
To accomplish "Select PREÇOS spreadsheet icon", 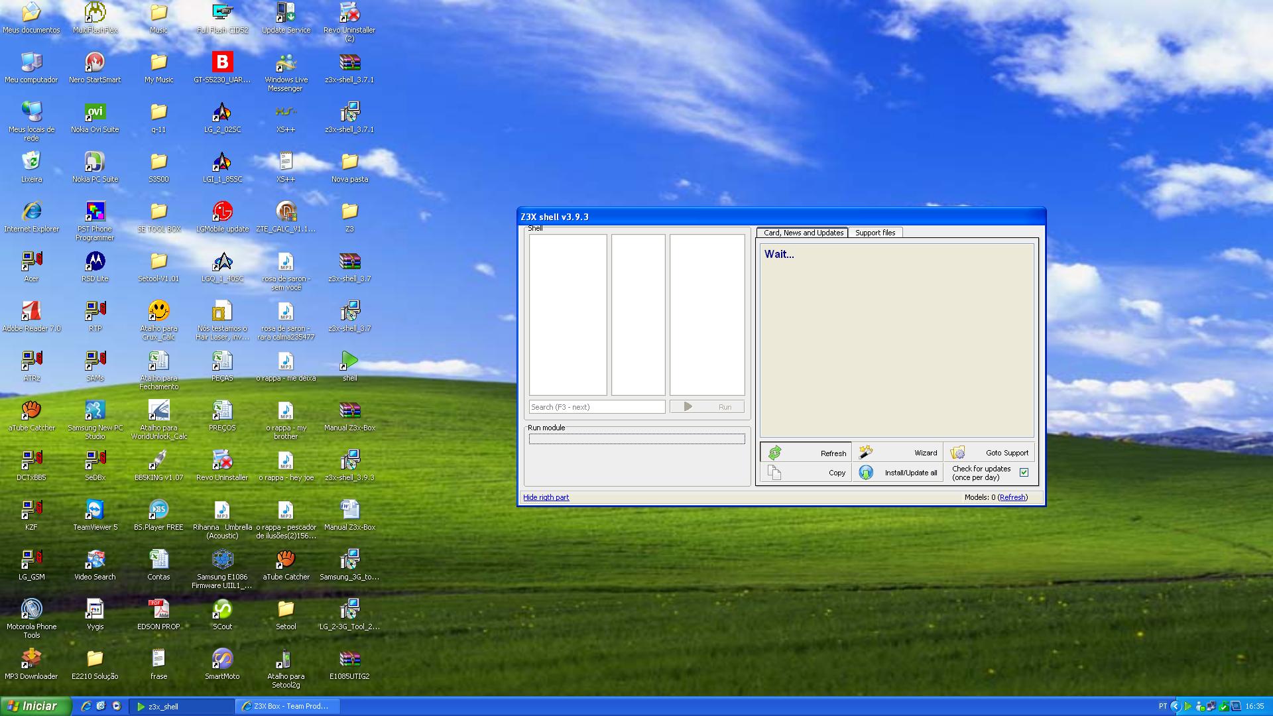I will [222, 416].
